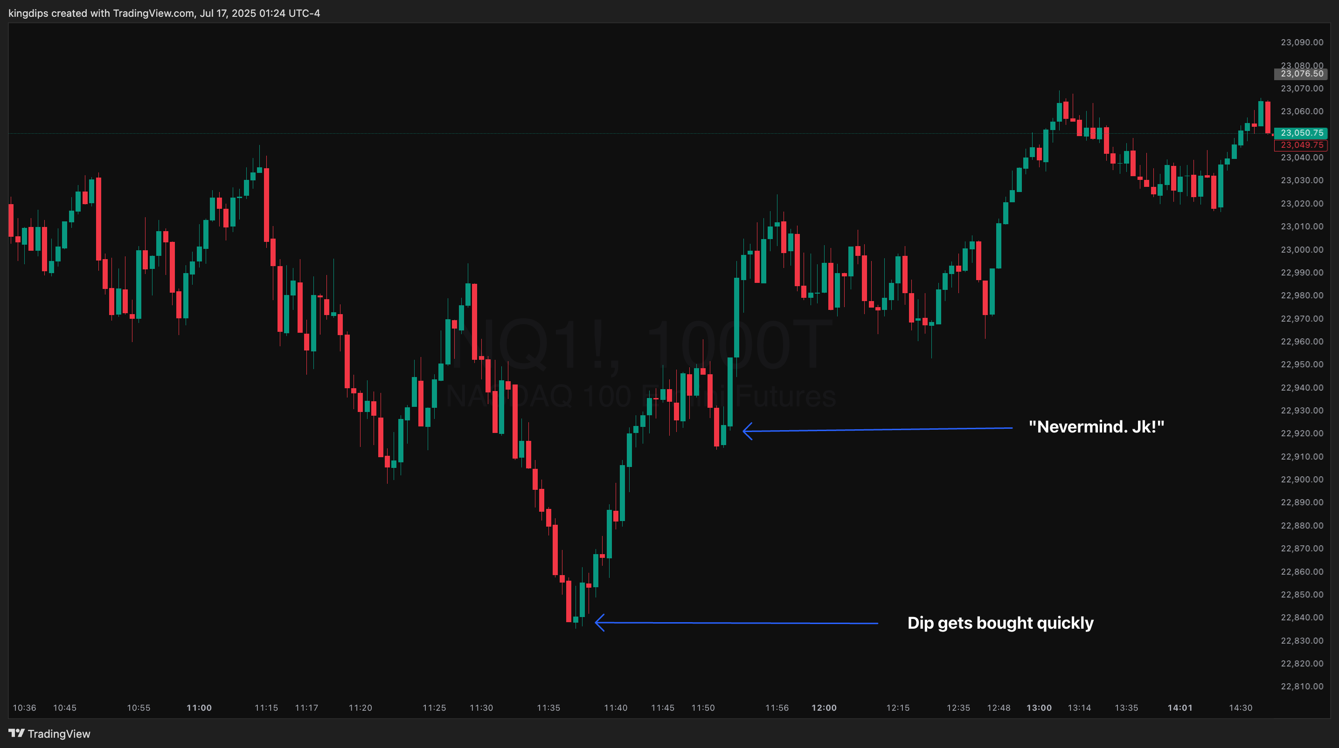Click the 22,890.00 price axis label
The image size is (1339, 748).
tap(1302, 502)
